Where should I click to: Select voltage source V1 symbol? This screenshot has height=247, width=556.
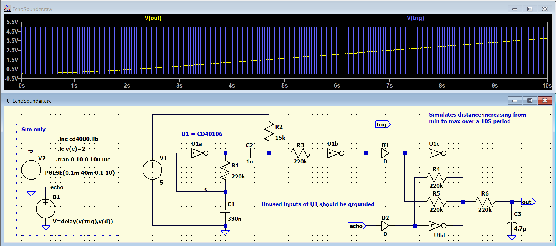point(152,170)
